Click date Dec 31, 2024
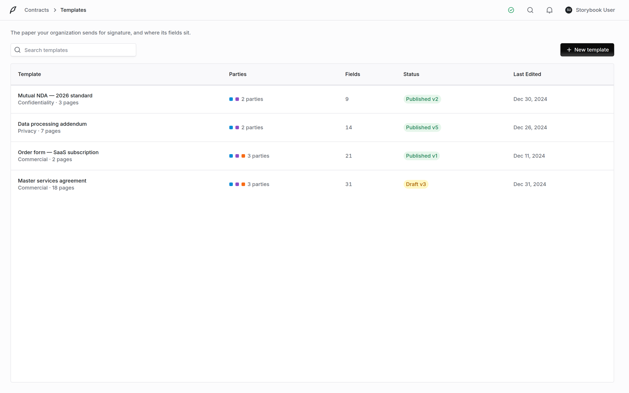 coord(530,184)
